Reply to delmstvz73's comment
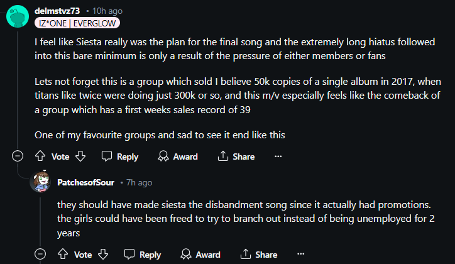This screenshot has width=455, height=264. click(x=120, y=157)
